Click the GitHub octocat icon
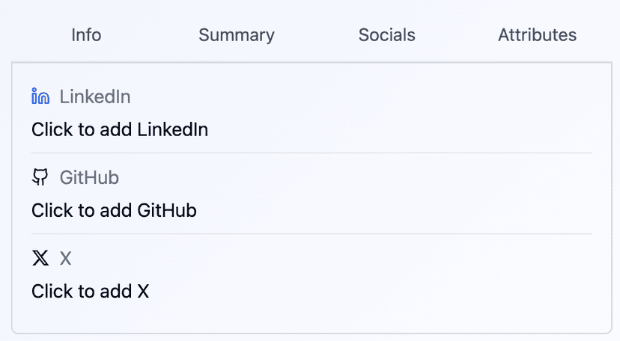This screenshot has width=620, height=341. tap(40, 177)
